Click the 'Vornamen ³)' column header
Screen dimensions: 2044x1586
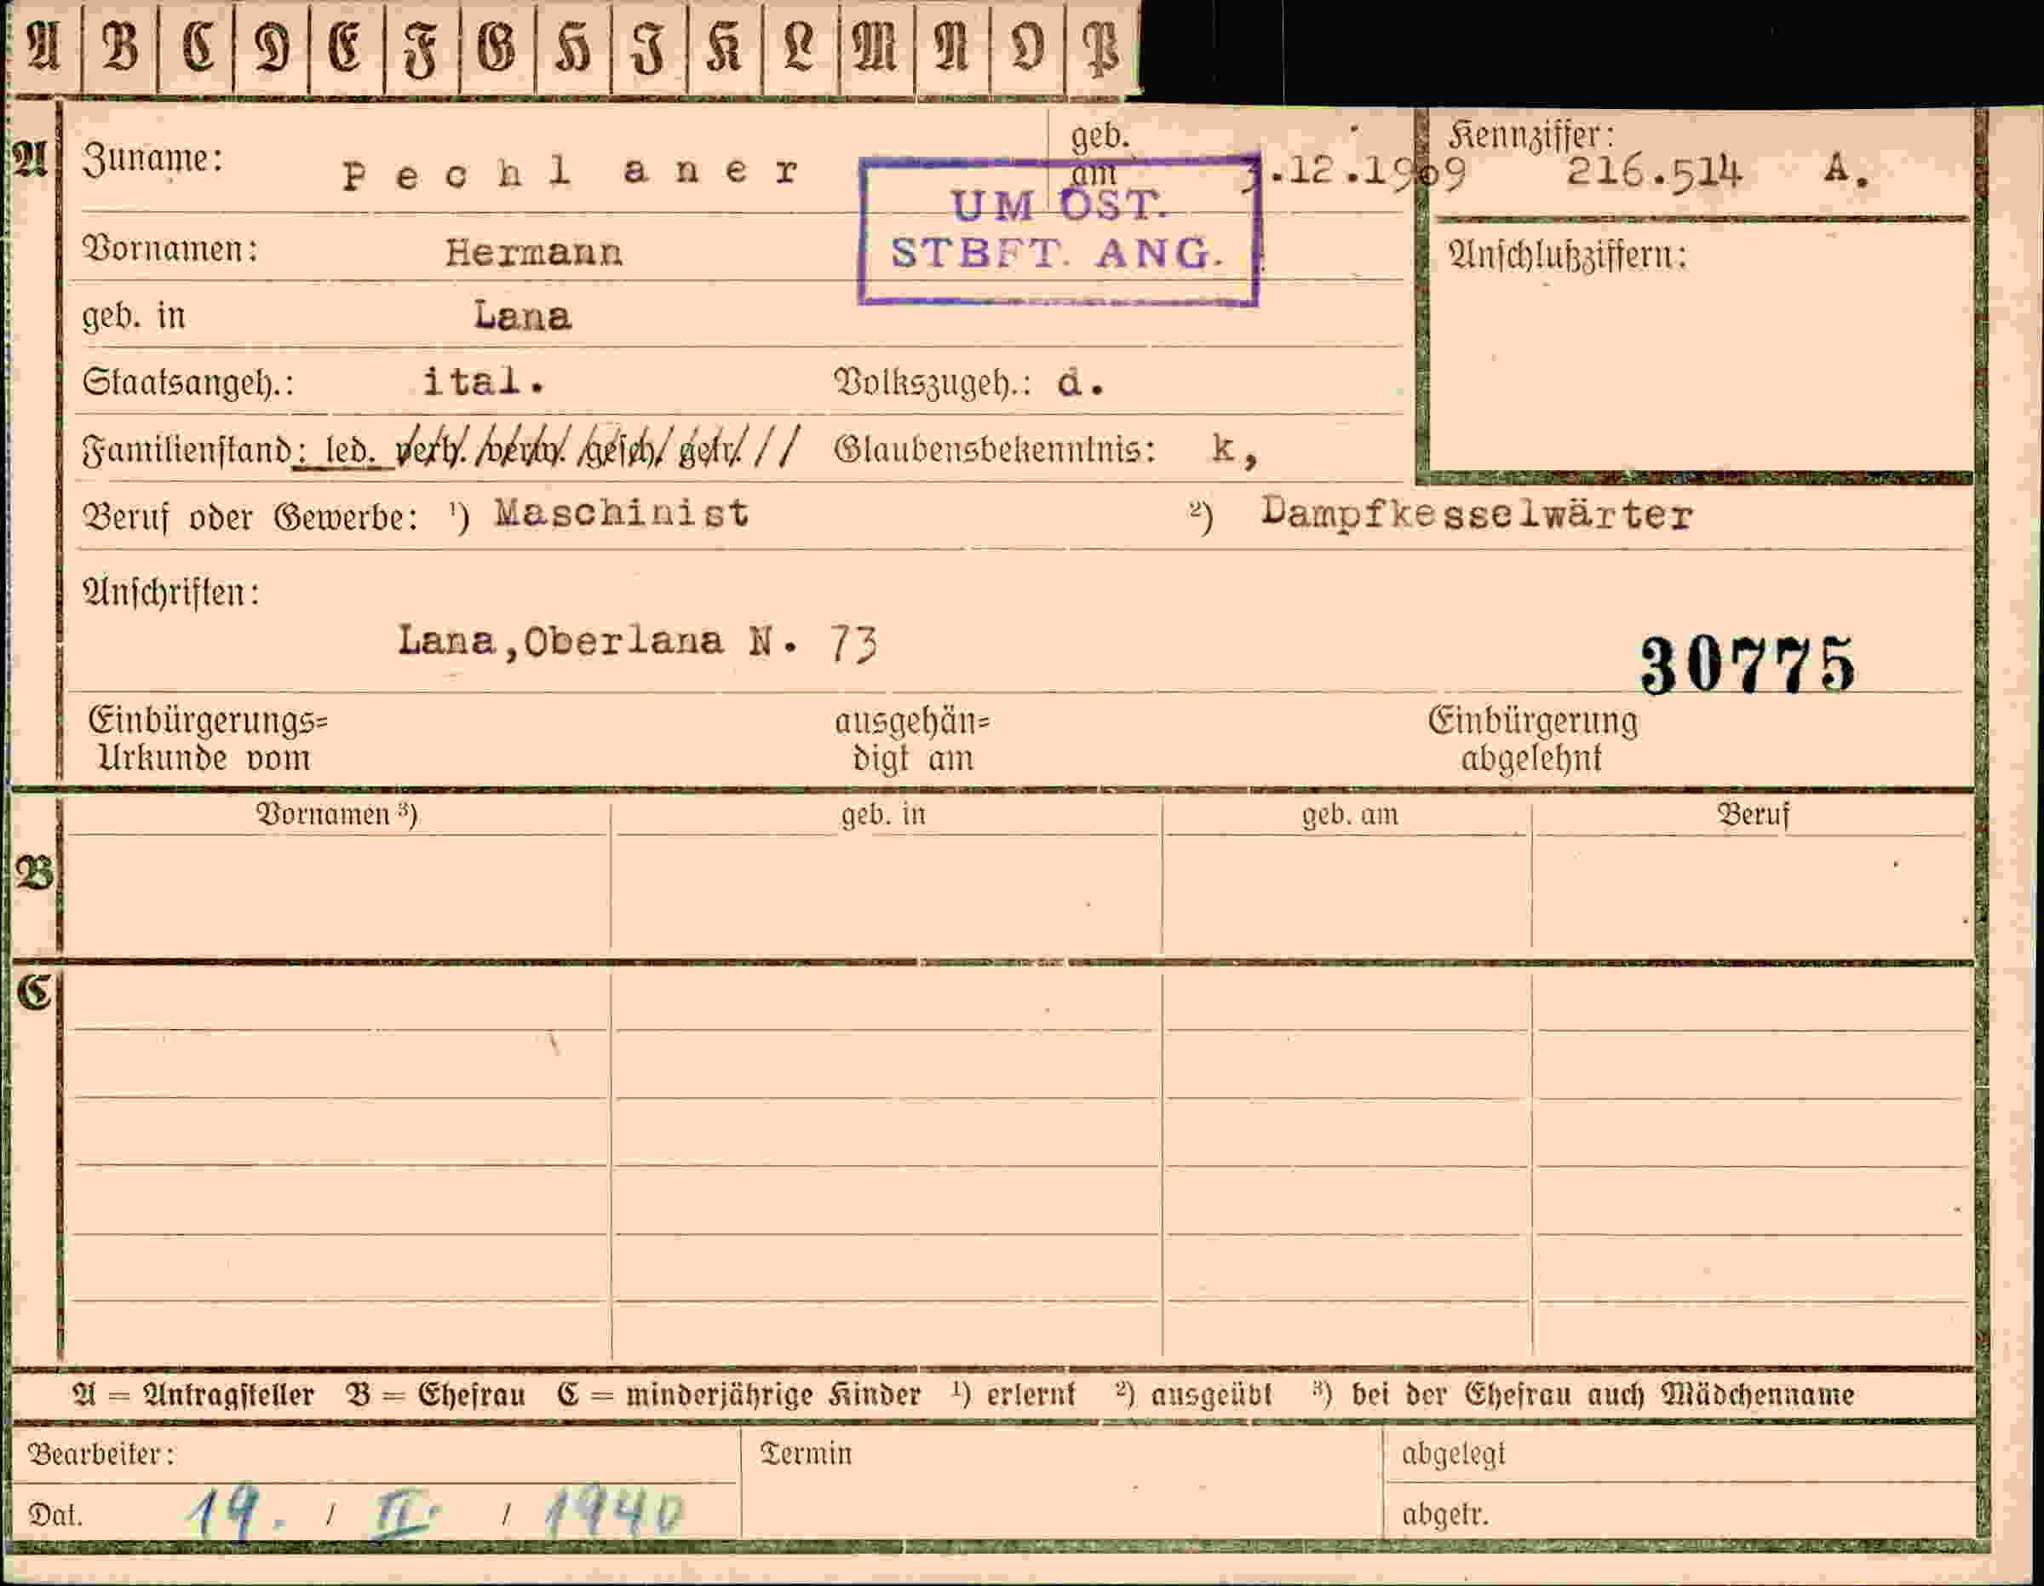(337, 814)
